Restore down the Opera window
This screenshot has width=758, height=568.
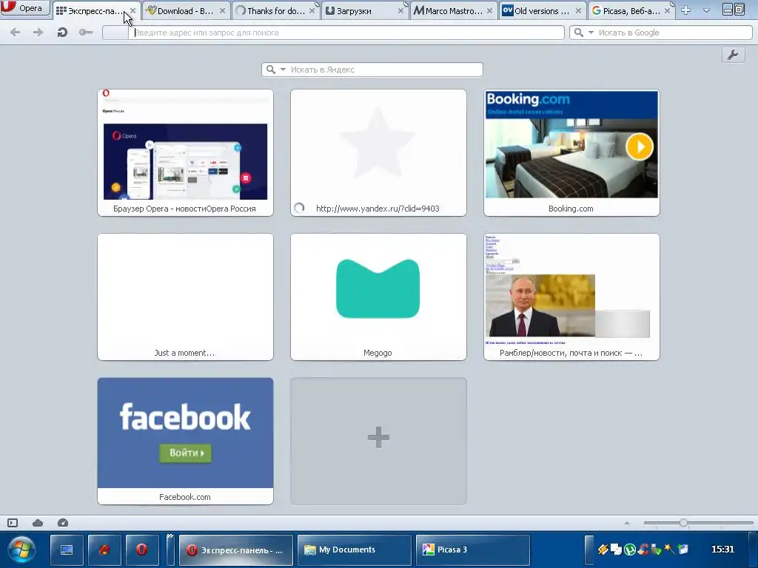coord(739,9)
